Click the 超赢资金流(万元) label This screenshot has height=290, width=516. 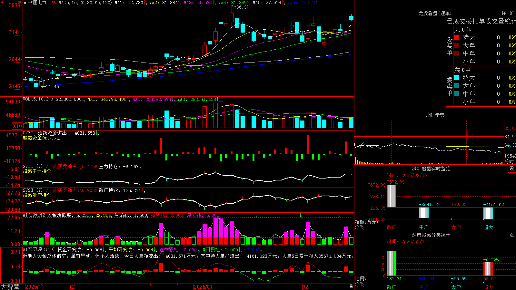(42, 138)
